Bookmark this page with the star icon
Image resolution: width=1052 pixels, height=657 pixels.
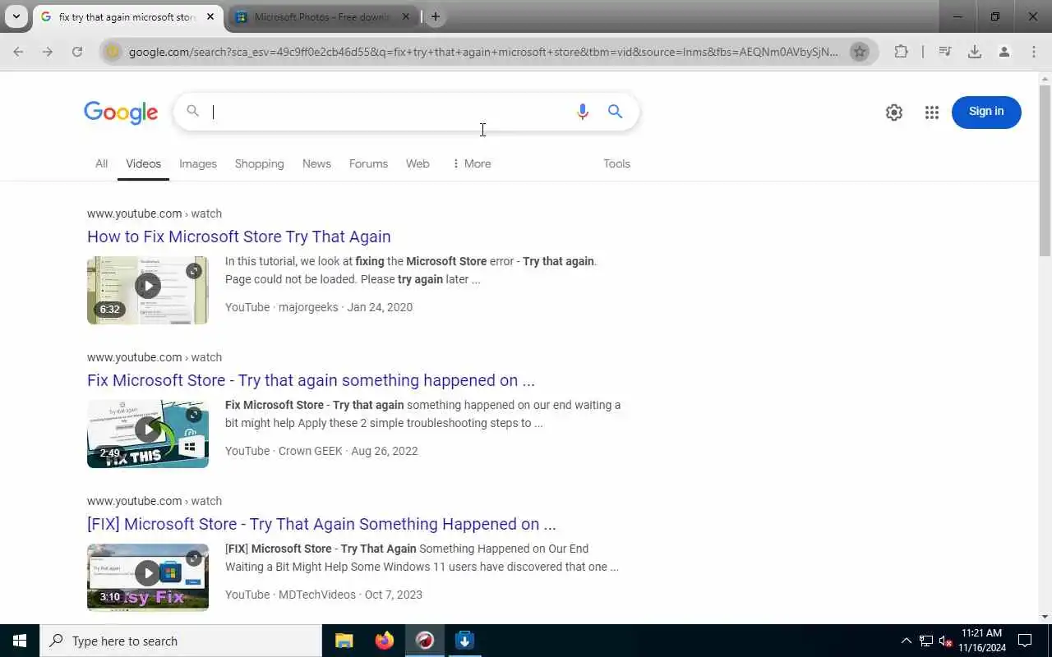[x=860, y=52]
